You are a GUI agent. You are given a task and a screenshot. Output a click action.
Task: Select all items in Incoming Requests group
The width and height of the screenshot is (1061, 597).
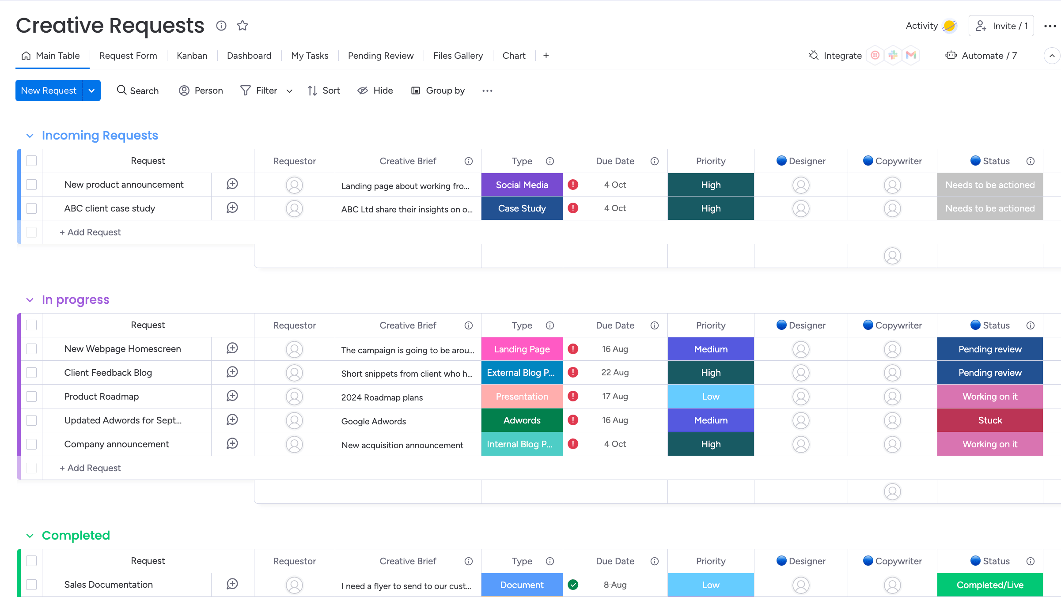tap(31, 161)
